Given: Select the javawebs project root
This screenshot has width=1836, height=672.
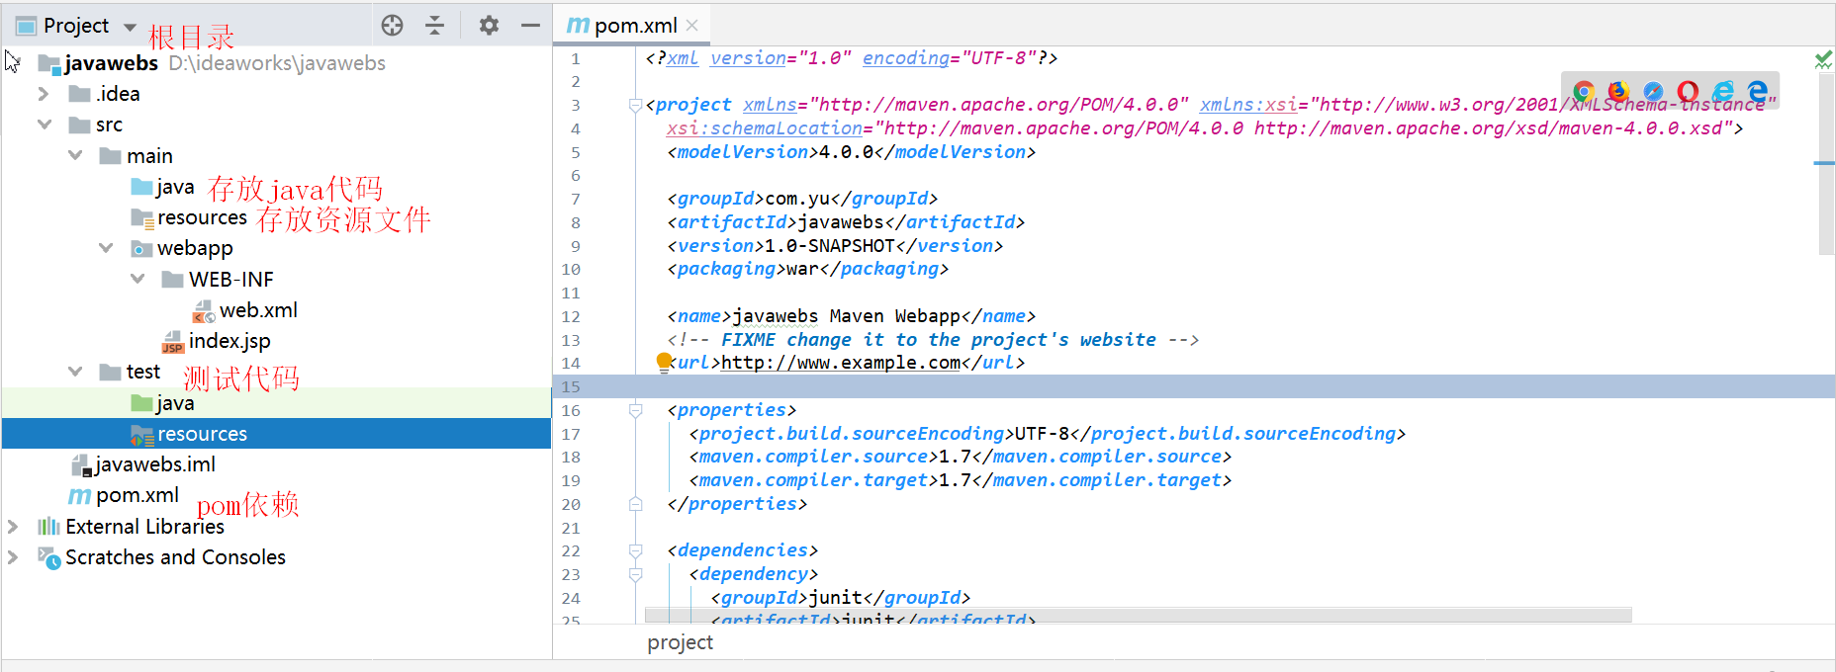Looking at the screenshot, I should pos(111,63).
